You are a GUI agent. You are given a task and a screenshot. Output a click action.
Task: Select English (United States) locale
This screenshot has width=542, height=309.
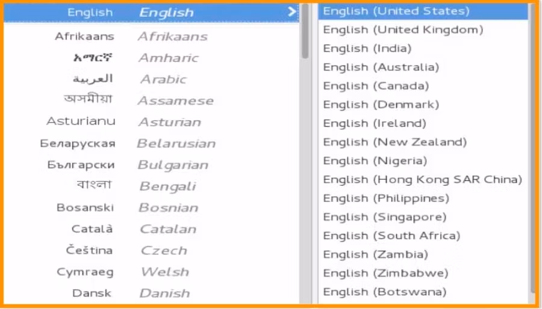(x=396, y=11)
